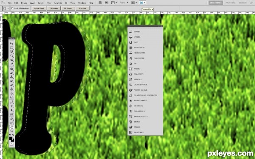Image resolution: width=255 pixels, height=159 pixels.
Task: Expand the collapsed panel dock arrows
Action: pyautogui.click(x=159, y=26)
